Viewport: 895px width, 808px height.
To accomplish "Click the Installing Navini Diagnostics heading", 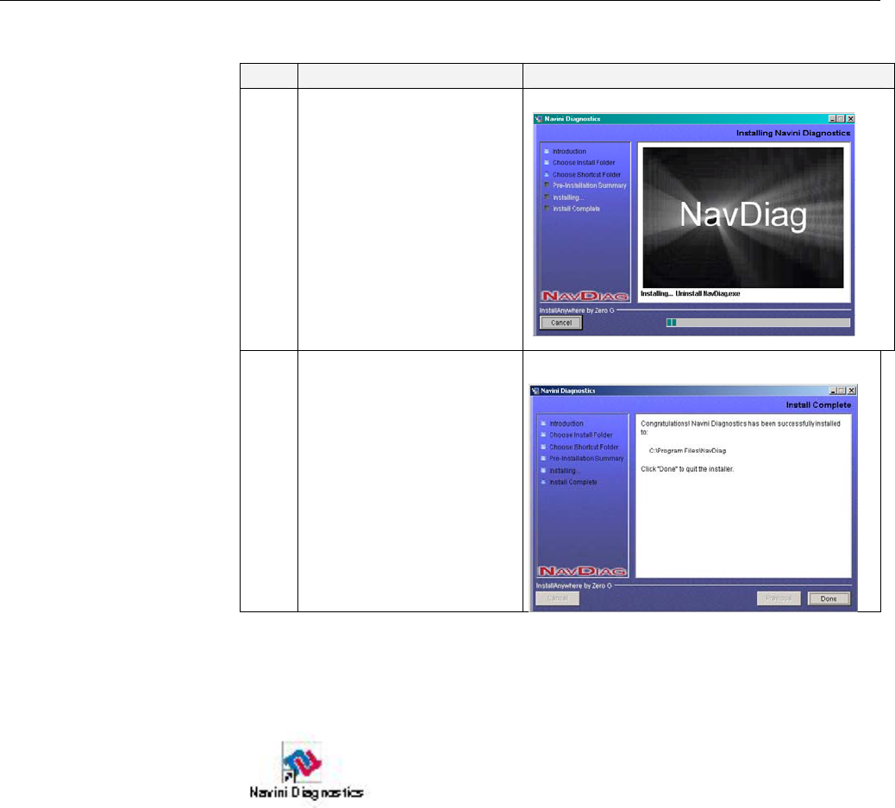I will coord(793,133).
